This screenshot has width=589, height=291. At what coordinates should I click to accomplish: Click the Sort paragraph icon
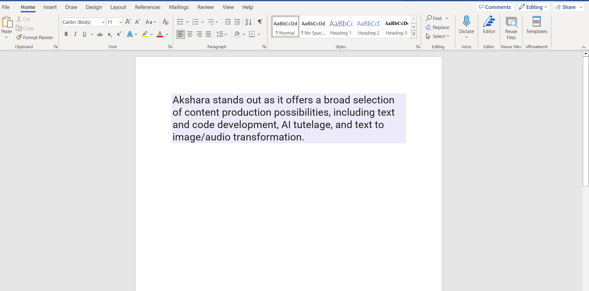click(248, 22)
